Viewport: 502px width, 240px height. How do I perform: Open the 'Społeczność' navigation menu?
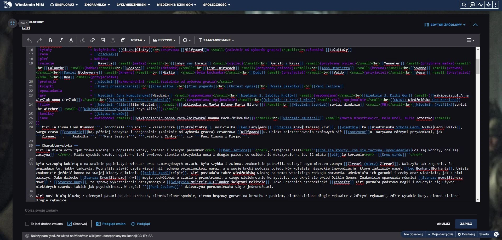pyautogui.click(x=217, y=5)
